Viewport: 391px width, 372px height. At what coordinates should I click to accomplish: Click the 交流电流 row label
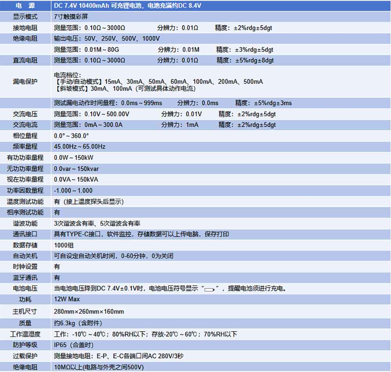coord(25,125)
